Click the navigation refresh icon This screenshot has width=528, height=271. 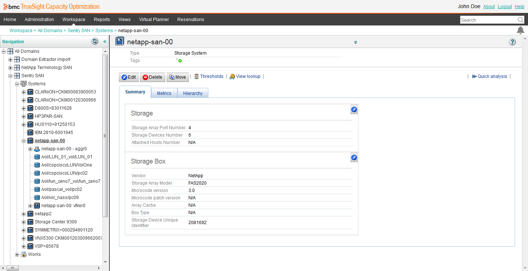click(95, 41)
